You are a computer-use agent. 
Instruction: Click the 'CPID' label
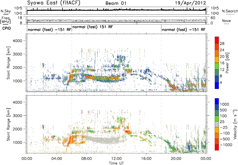[x=7, y=28]
